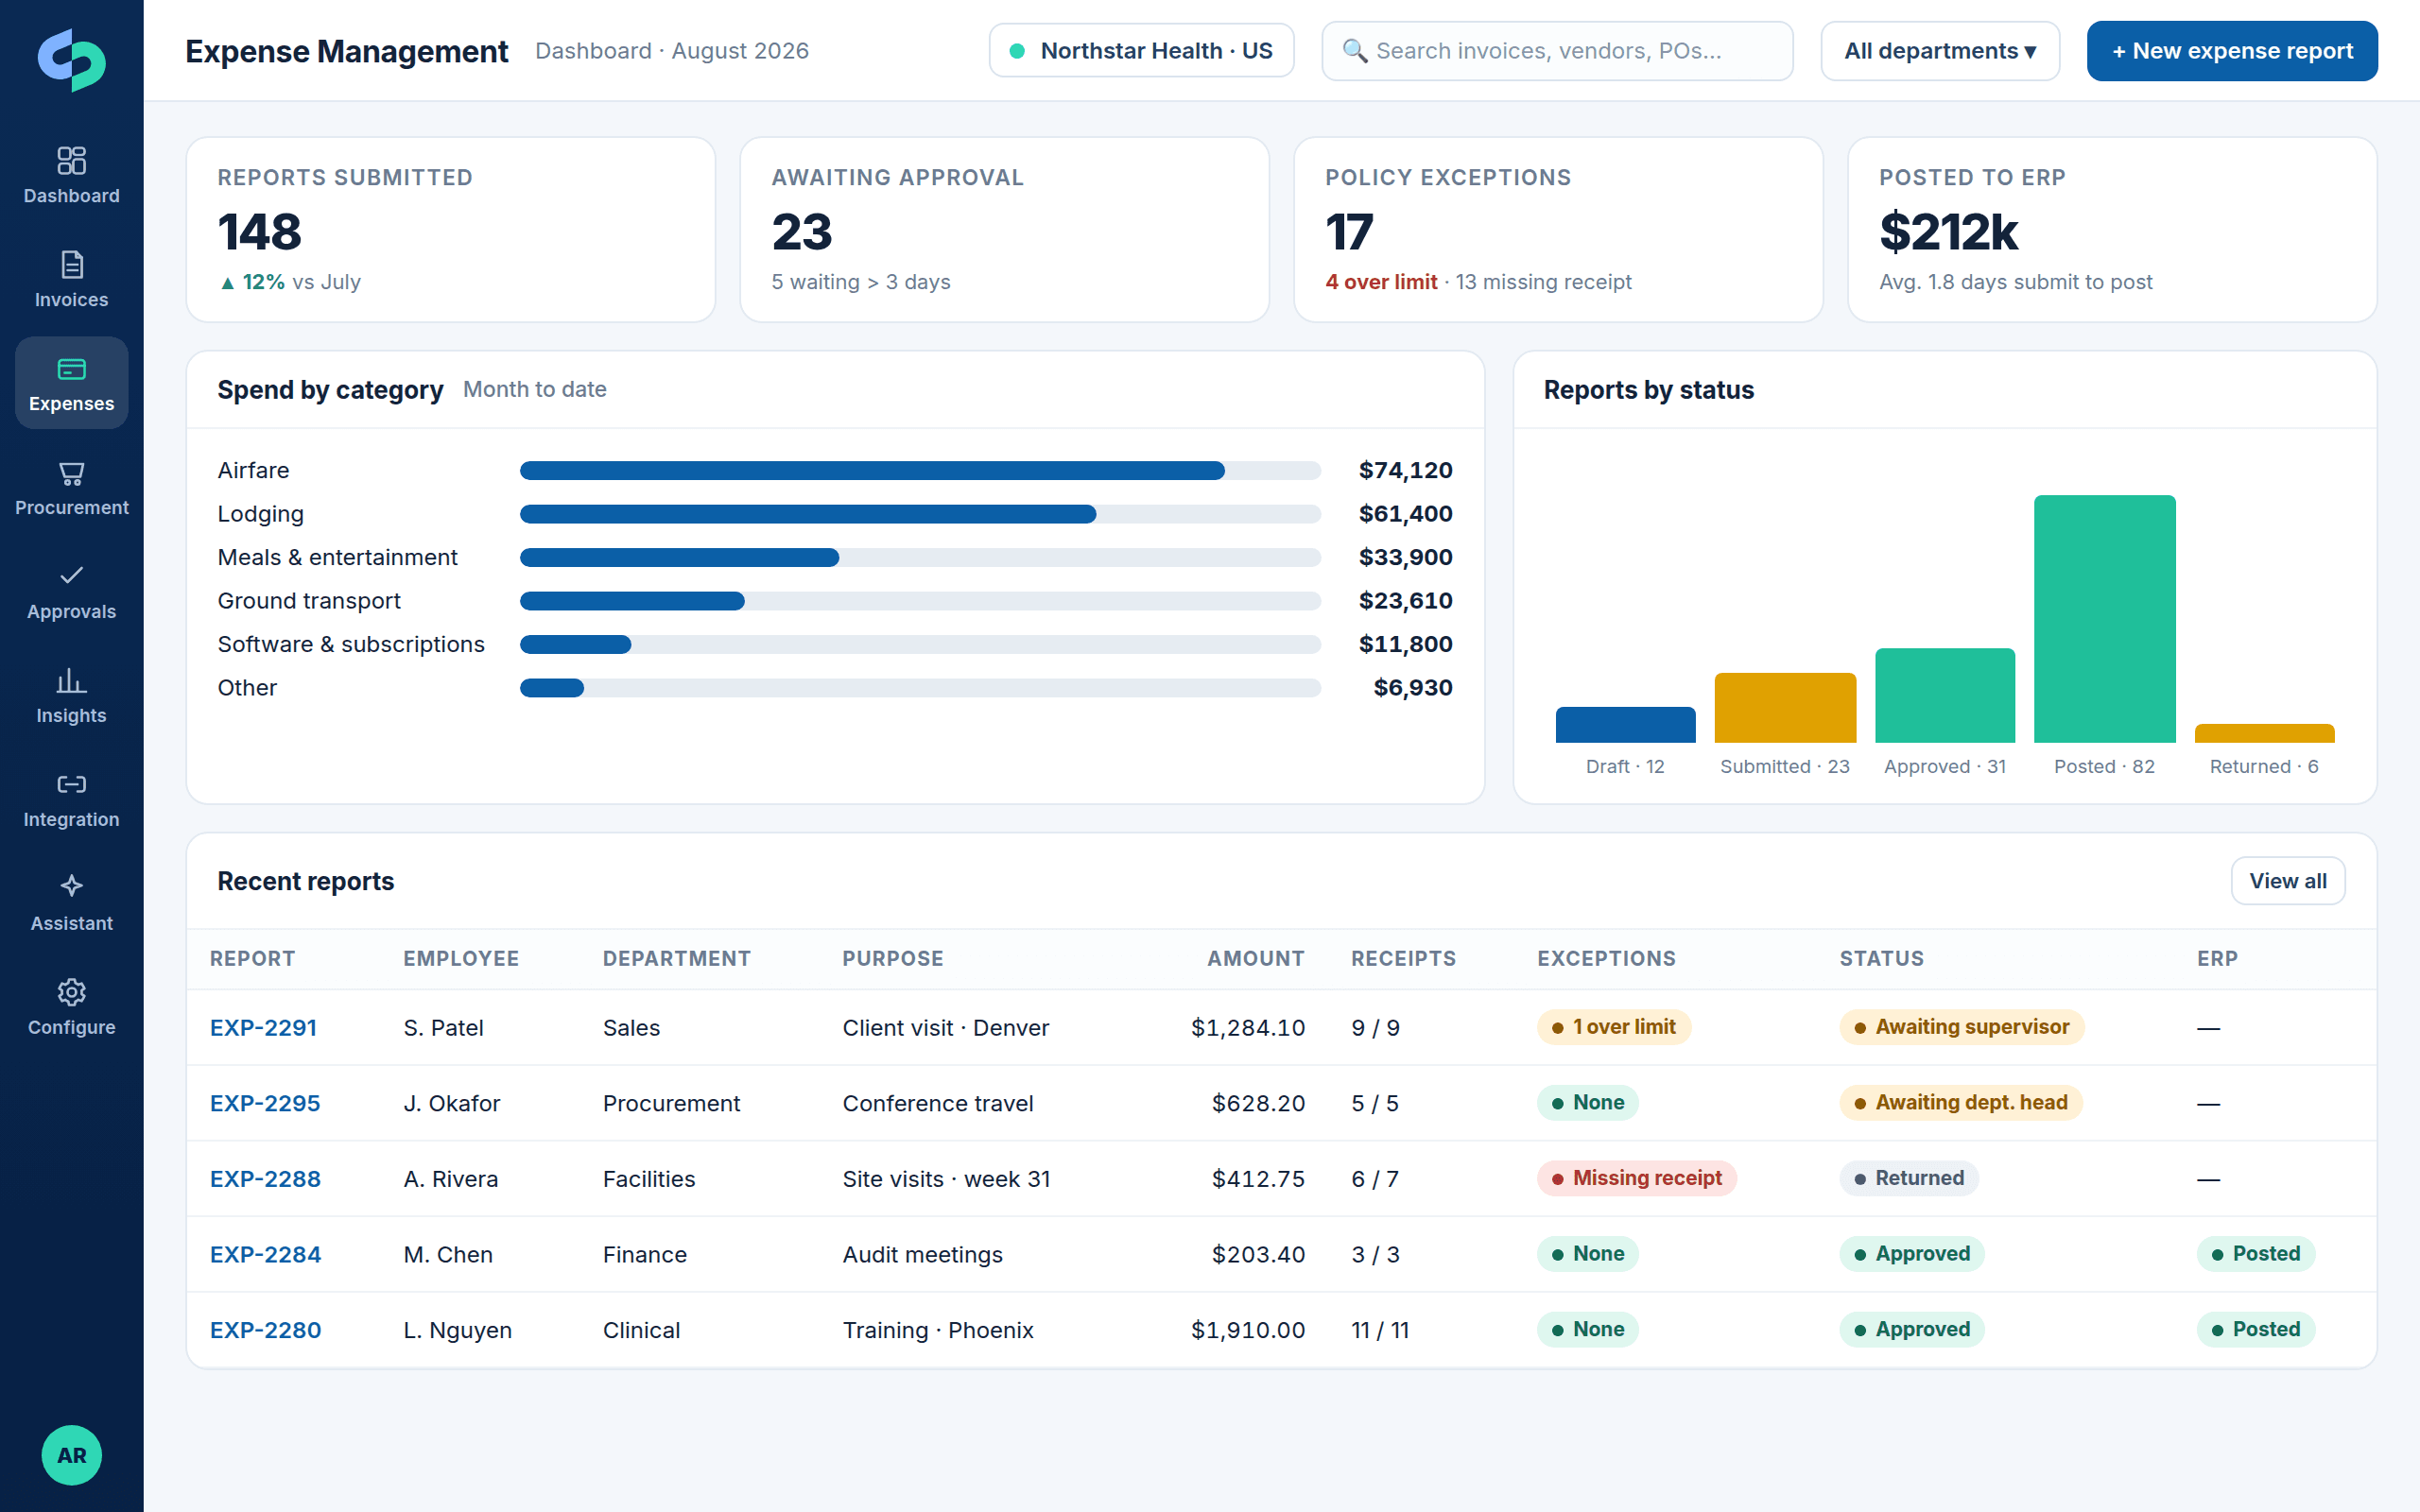Viewport: 2420px width, 1512px height.
Task: Open report EXP-2295
Action: pos(265,1103)
